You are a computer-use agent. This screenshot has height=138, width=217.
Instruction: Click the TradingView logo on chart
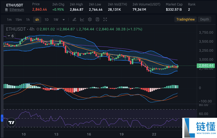point(11,122)
